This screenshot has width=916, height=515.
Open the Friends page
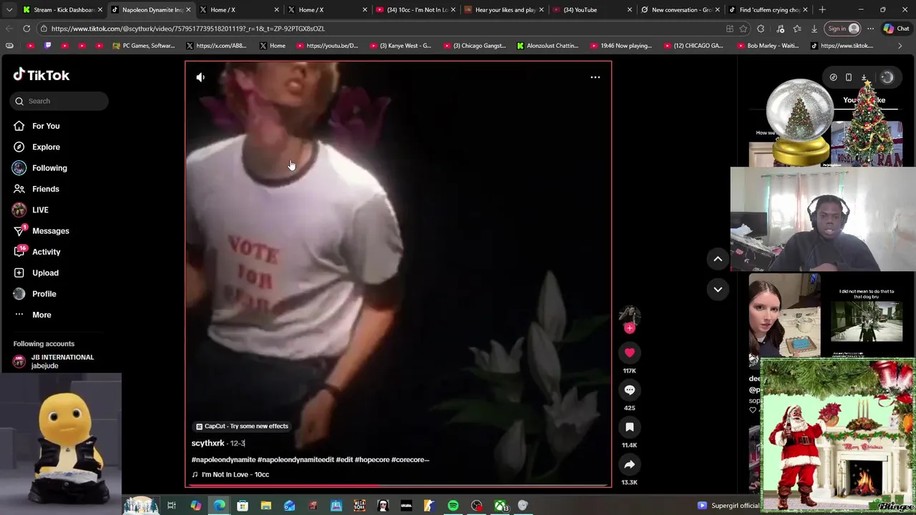(x=36, y=189)
